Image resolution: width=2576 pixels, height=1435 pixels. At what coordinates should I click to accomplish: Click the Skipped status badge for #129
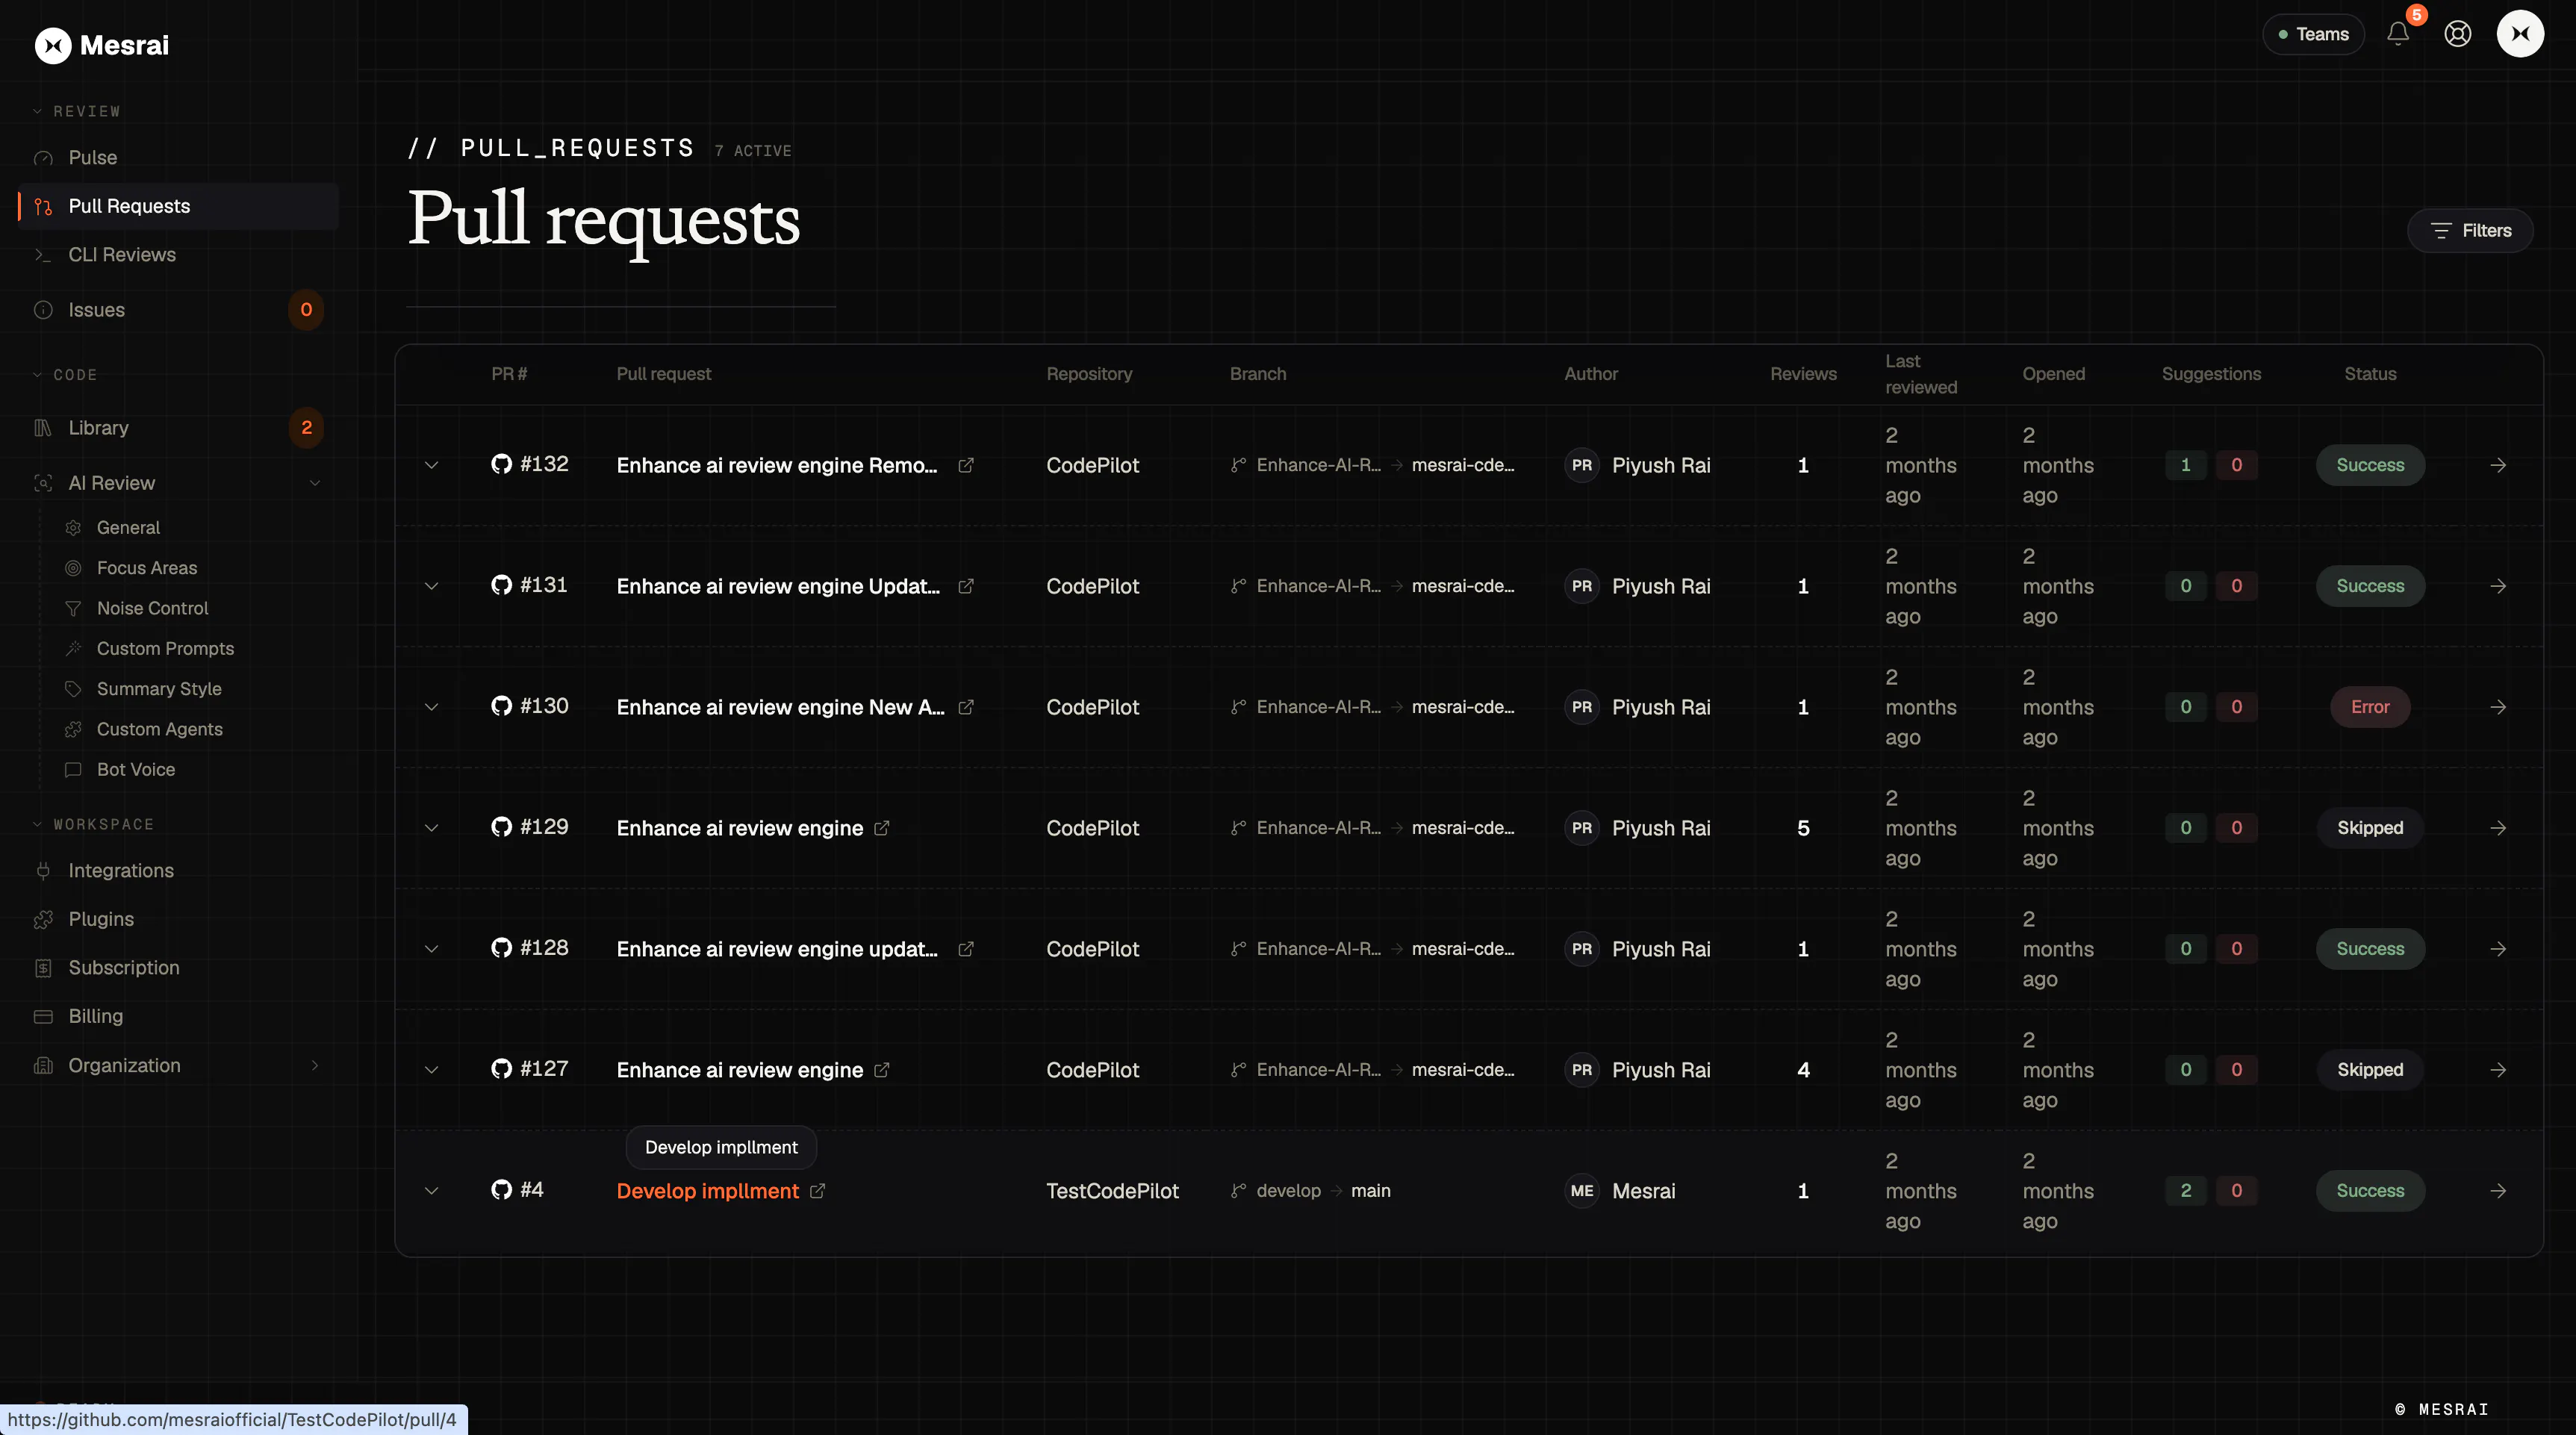pos(2370,828)
